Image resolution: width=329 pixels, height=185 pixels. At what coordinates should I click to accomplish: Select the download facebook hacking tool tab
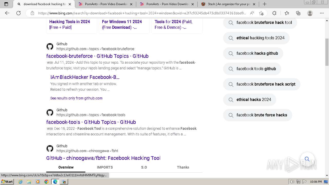point(44,4)
